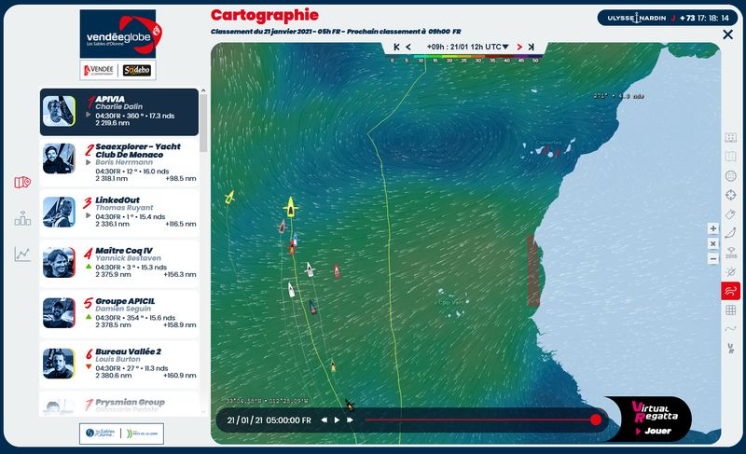Image resolution: width=746 pixels, height=454 pixels.
Task: Go to previous weather forecast step
Action: [408, 47]
